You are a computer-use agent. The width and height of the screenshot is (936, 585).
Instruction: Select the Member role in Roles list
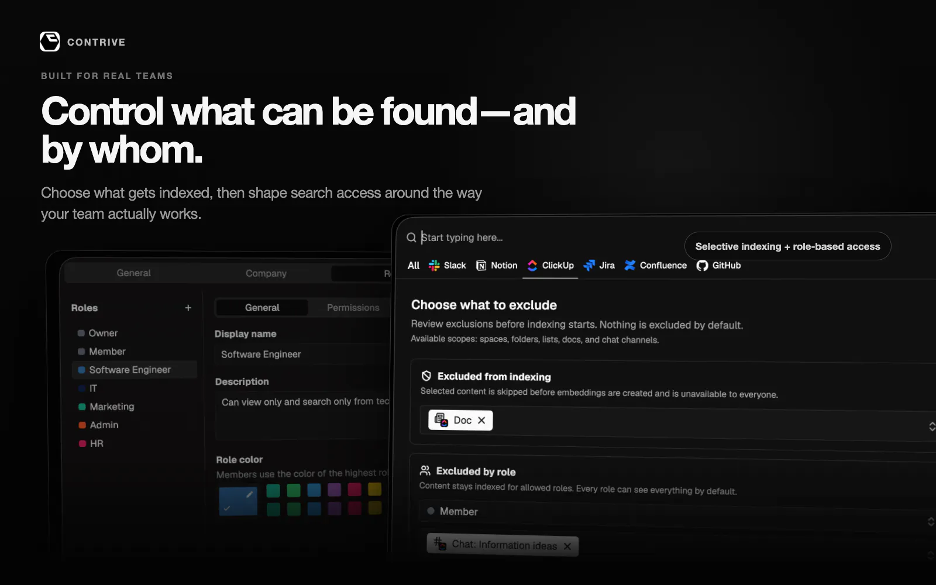coord(134,351)
